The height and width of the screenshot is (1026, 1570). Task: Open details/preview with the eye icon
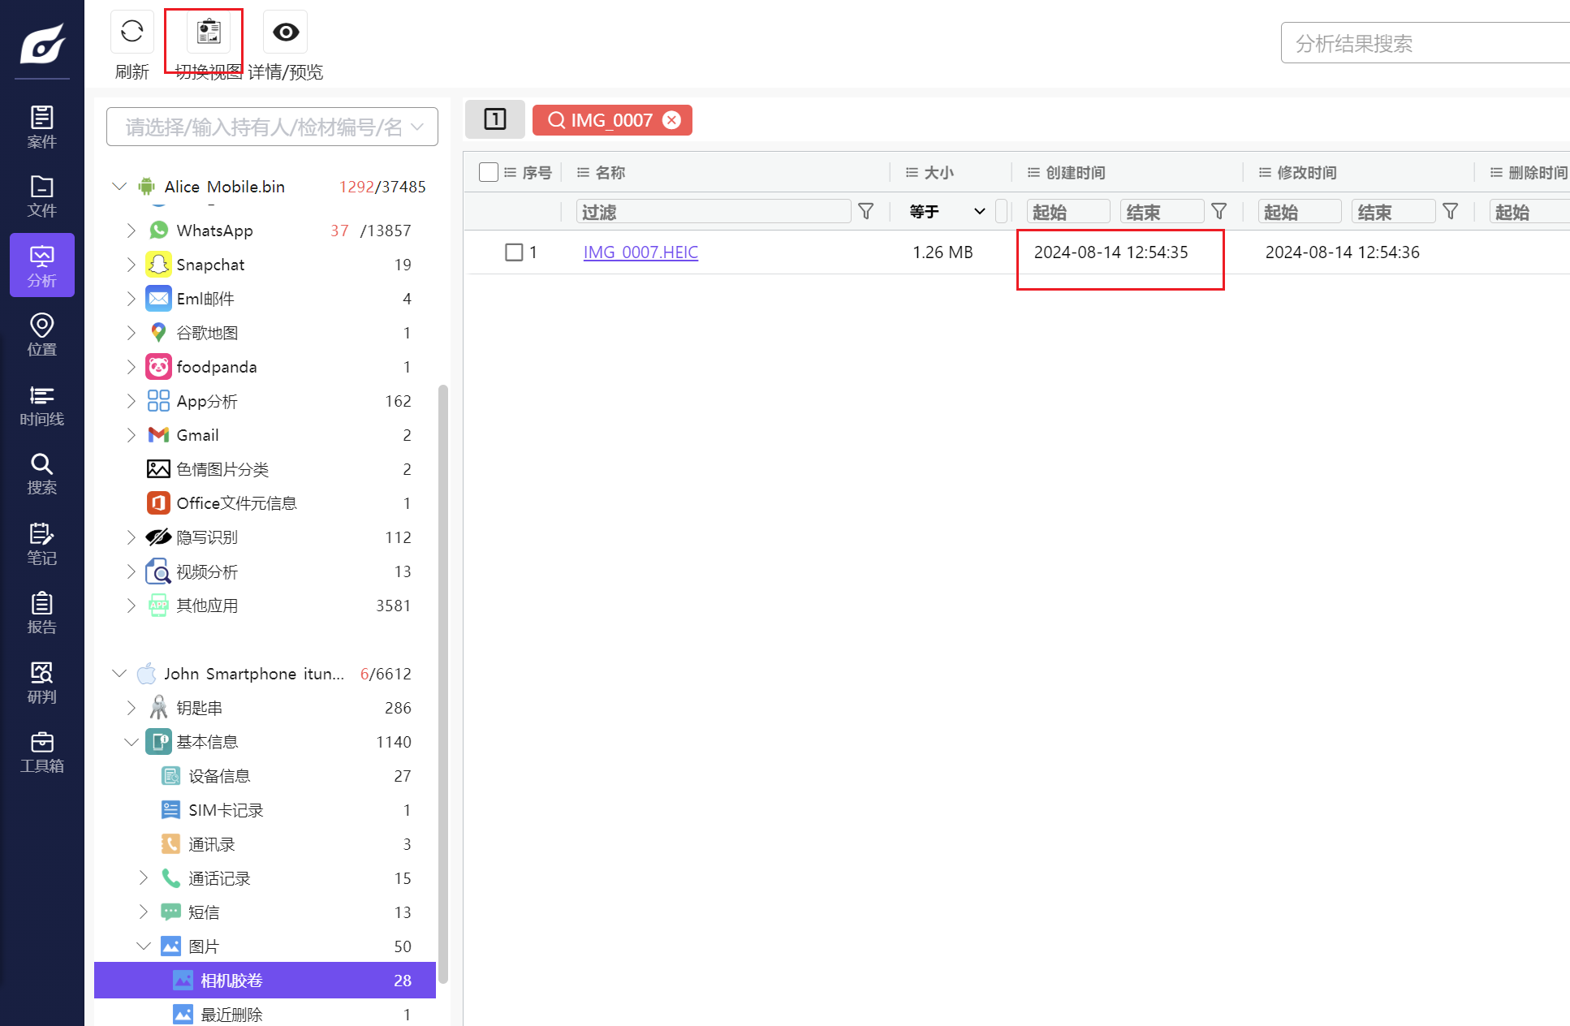coord(285,32)
